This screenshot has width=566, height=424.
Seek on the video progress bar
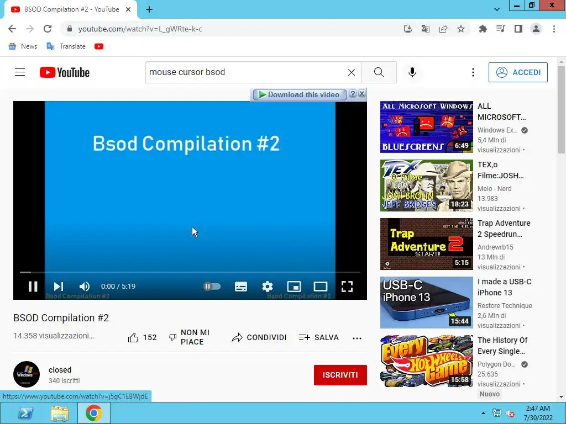(x=190, y=272)
